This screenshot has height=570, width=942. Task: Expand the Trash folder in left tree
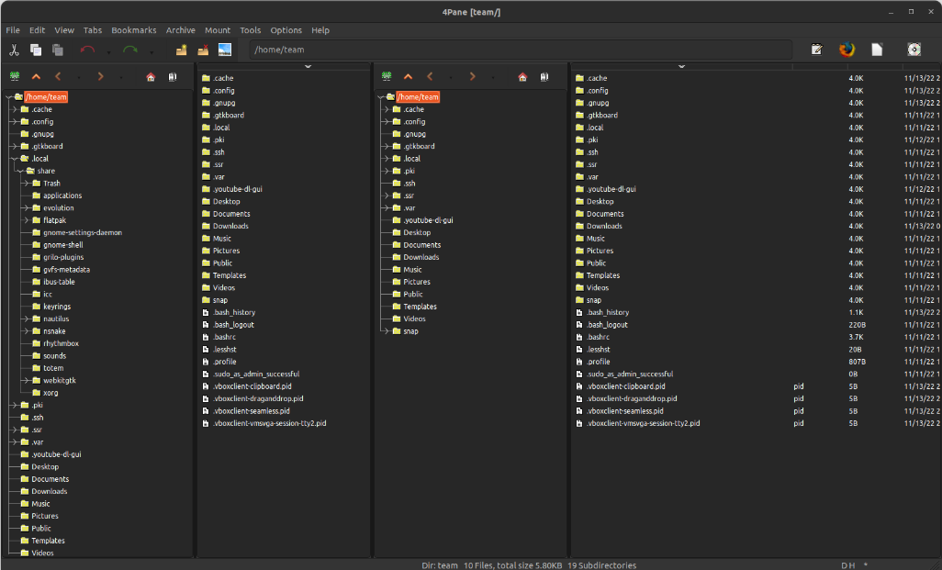tap(26, 184)
